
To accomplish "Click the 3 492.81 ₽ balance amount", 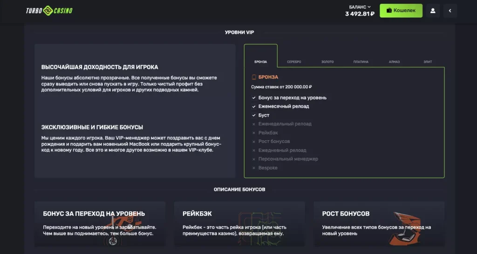I will coord(360,14).
